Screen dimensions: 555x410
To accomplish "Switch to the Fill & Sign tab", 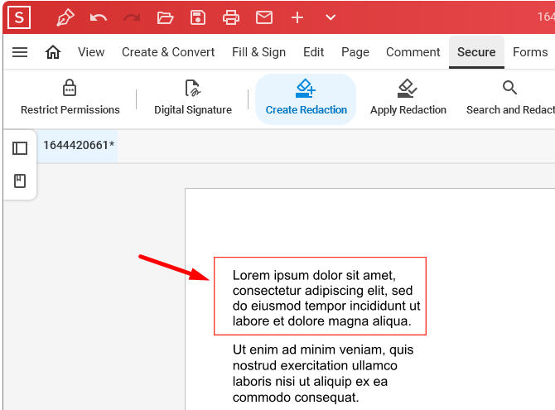I will pos(258,52).
